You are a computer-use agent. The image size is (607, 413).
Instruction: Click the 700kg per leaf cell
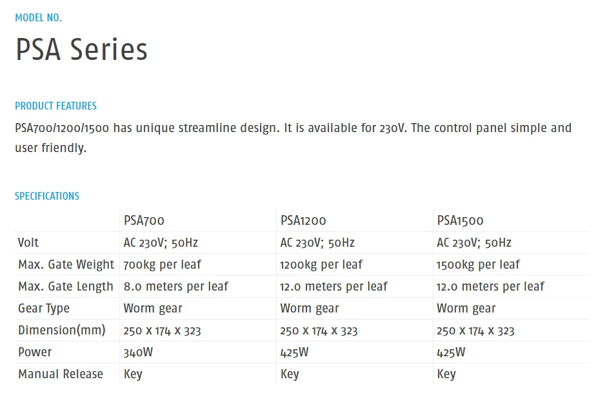162,265
